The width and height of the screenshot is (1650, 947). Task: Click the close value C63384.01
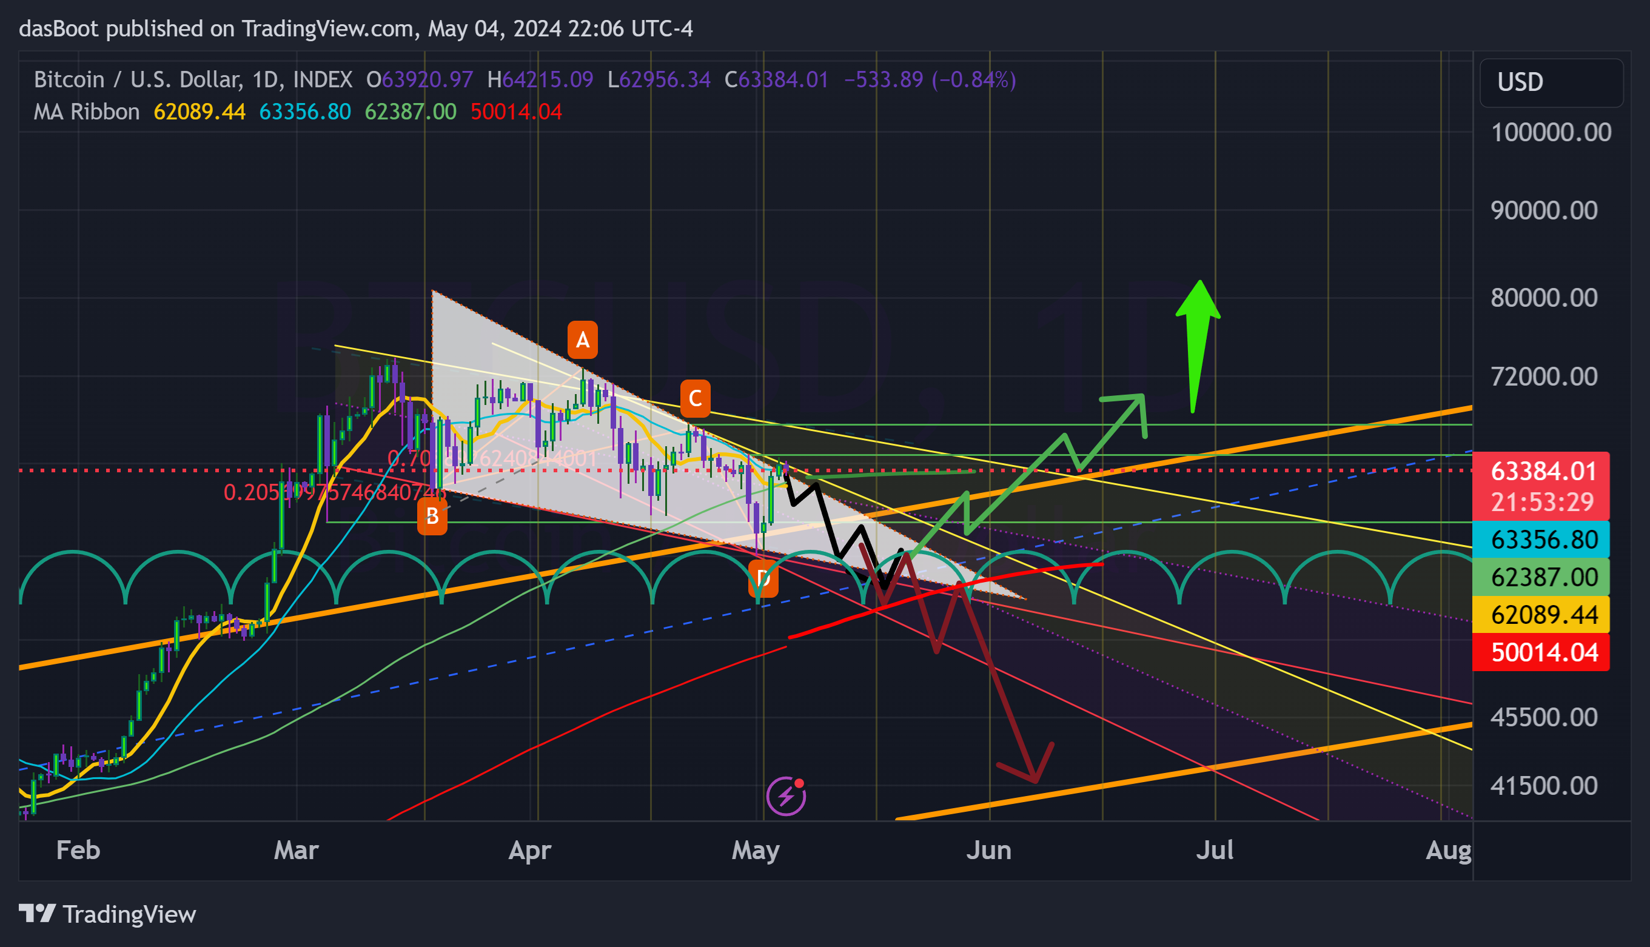click(x=777, y=79)
